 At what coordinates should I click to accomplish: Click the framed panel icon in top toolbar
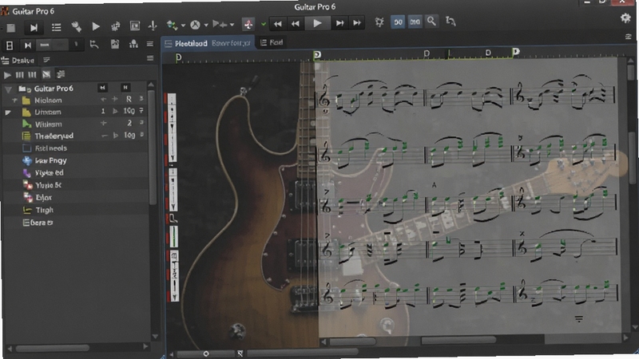pos(135,26)
